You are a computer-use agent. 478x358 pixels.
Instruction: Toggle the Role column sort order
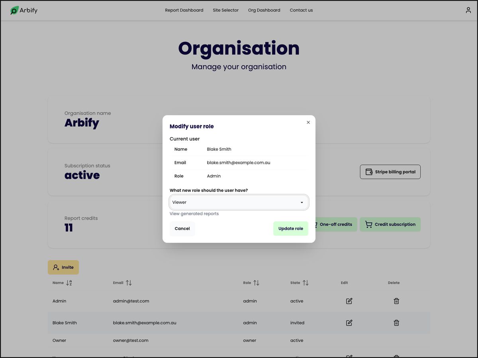tap(256, 283)
